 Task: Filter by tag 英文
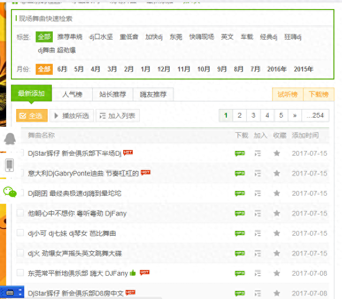coord(227,37)
